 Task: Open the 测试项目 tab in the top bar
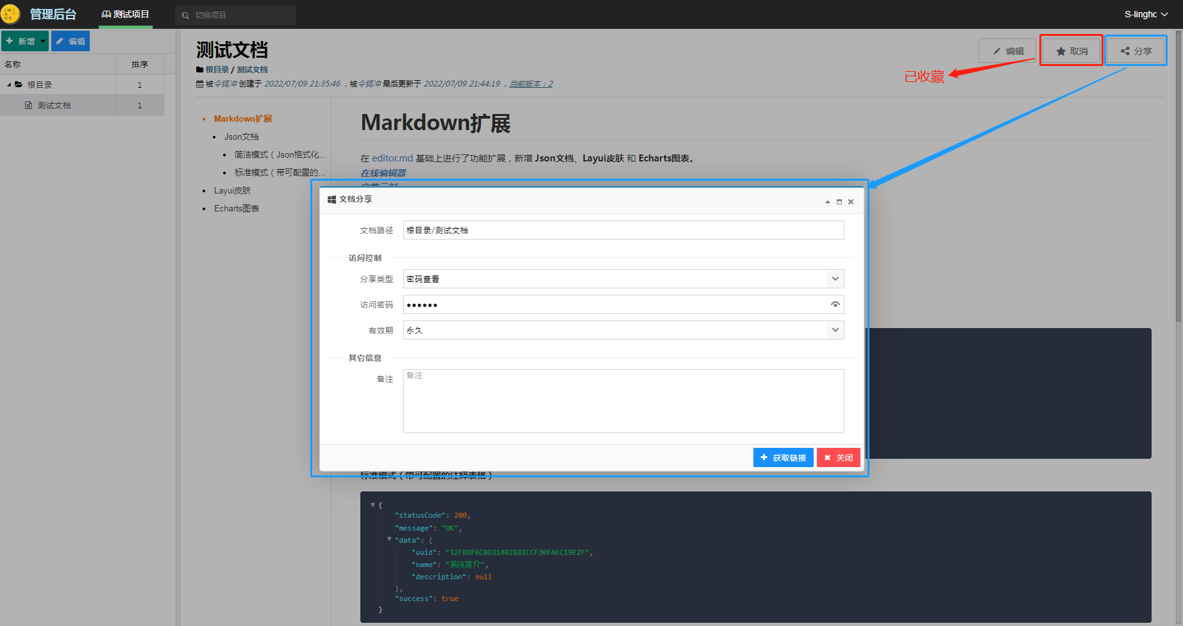point(126,14)
